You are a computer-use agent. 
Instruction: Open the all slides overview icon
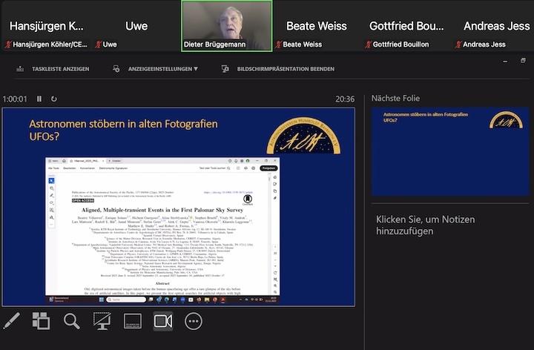click(x=42, y=321)
